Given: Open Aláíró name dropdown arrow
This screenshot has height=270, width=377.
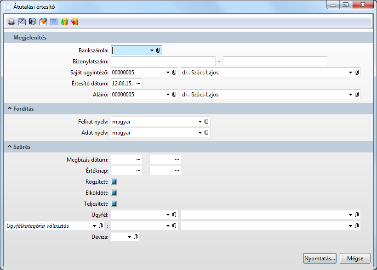Looking at the screenshot, I should click(350, 95).
